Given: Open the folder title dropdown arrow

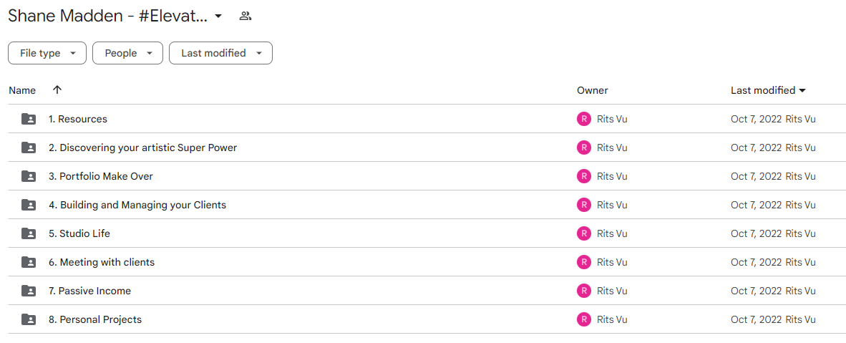Looking at the screenshot, I should 218,16.
